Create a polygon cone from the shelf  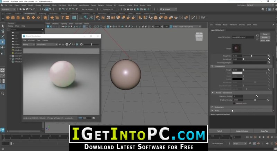(23, 18)
